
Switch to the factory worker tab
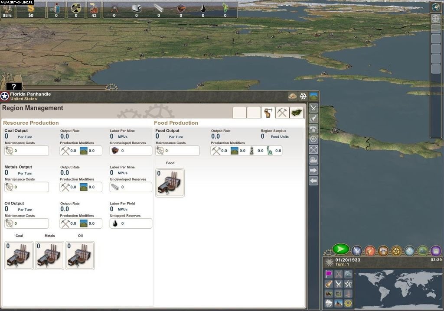click(268, 113)
